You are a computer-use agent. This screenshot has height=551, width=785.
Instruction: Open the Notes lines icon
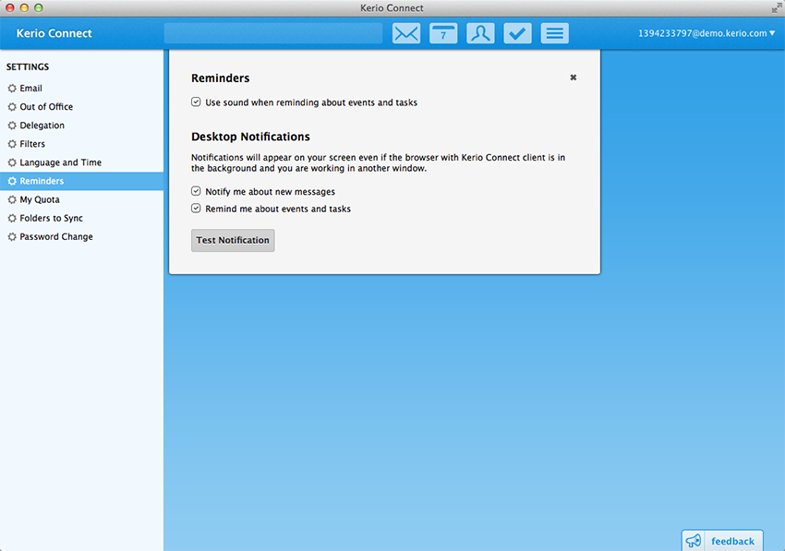[554, 33]
